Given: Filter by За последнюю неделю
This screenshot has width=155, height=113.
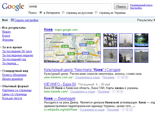Looking at the screenshot, I should click(x=18, y=55).
